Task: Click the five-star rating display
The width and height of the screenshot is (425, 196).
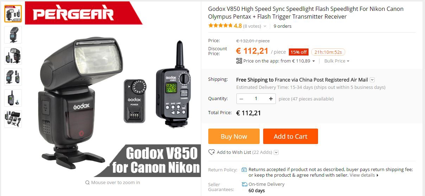Action: (x=220, y=26)
